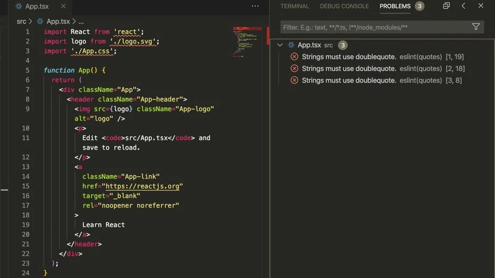Screen dimensions: 495x278
Task: Click the panel left arrow icon
Action: pos(463,6)
